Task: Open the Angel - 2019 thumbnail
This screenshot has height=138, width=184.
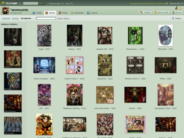Action: (44, 35)
